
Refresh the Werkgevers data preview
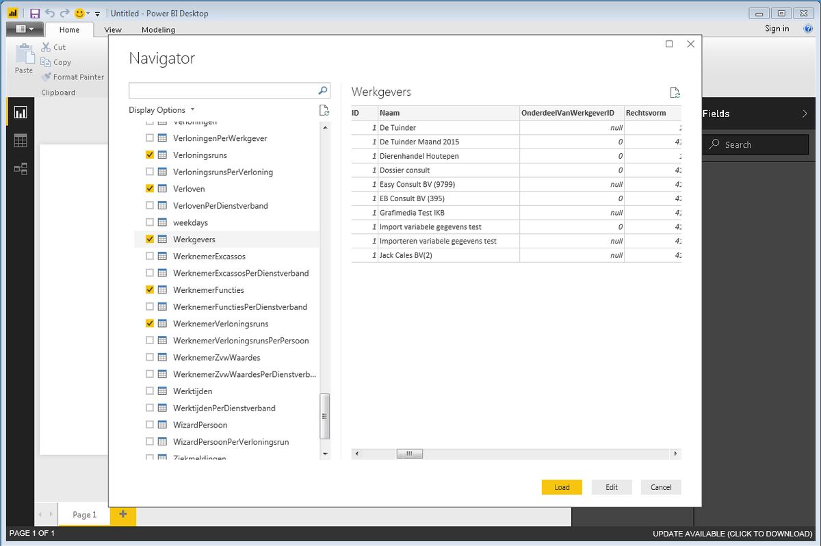(675, 92)
